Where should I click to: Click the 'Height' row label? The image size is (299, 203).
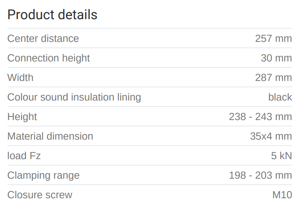pyautogui.click(x=22, y=116)
